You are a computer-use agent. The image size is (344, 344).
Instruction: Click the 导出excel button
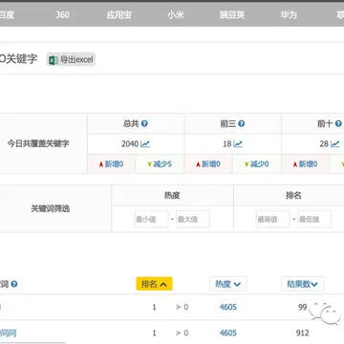click(71, 59)
